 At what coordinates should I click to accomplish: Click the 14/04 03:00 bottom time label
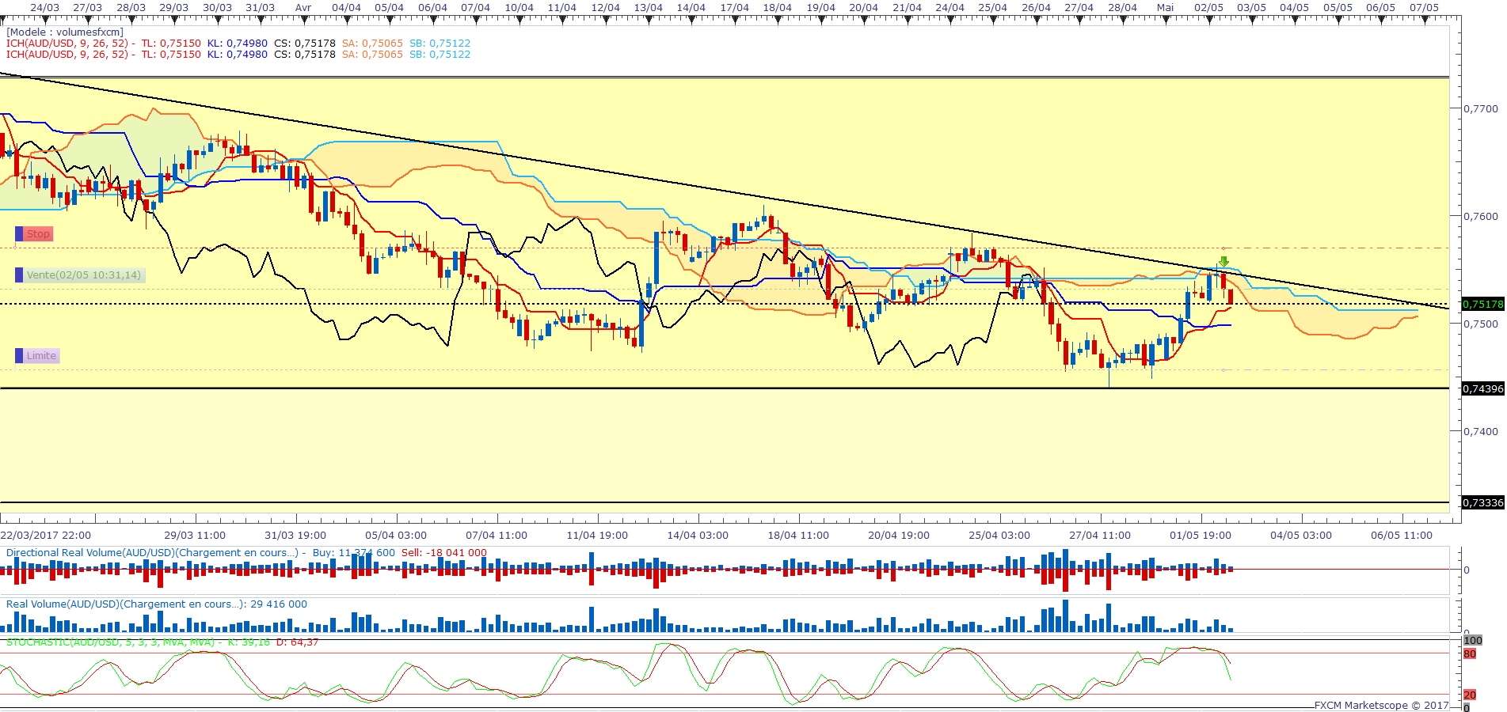point(698,536)
